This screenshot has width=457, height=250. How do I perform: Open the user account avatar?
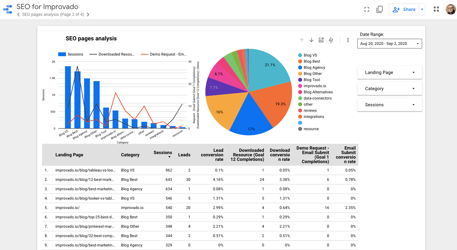coord(451,9)
